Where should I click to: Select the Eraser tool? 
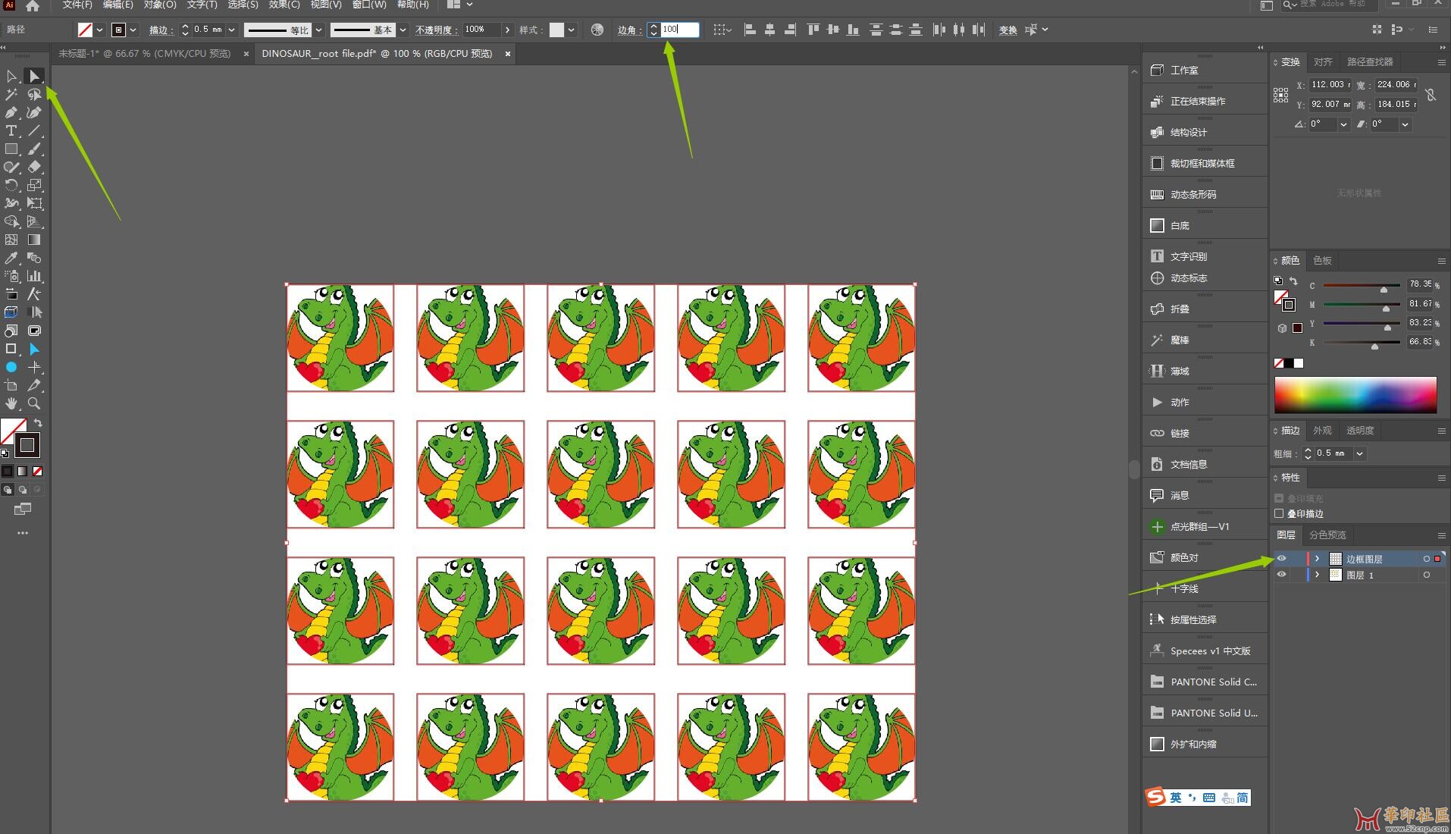(34, 167)
